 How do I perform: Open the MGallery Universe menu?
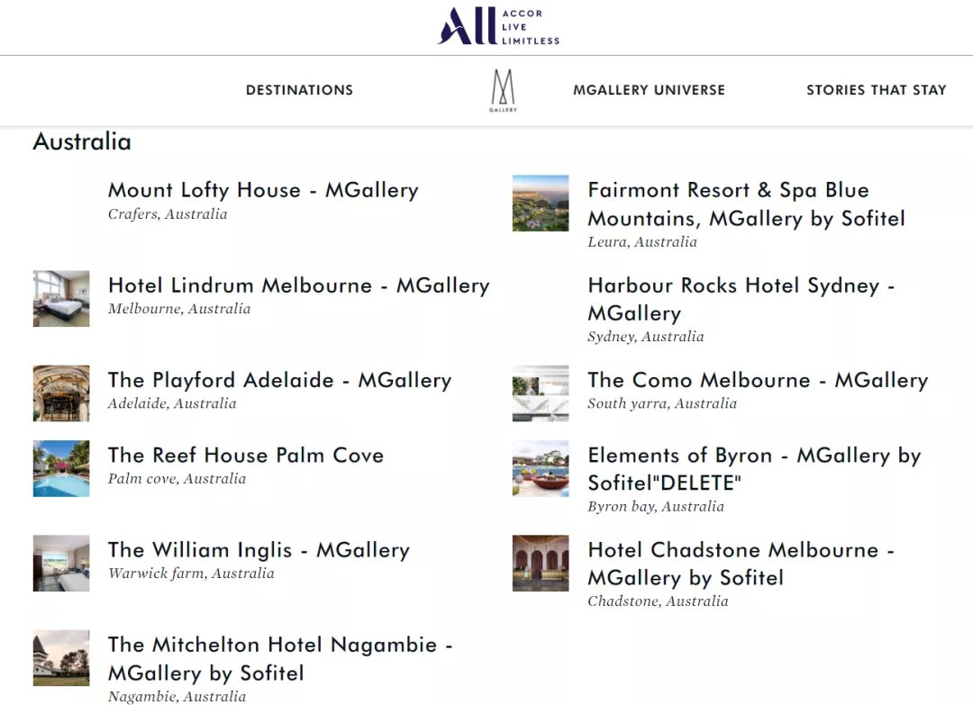tap(649, 90)
